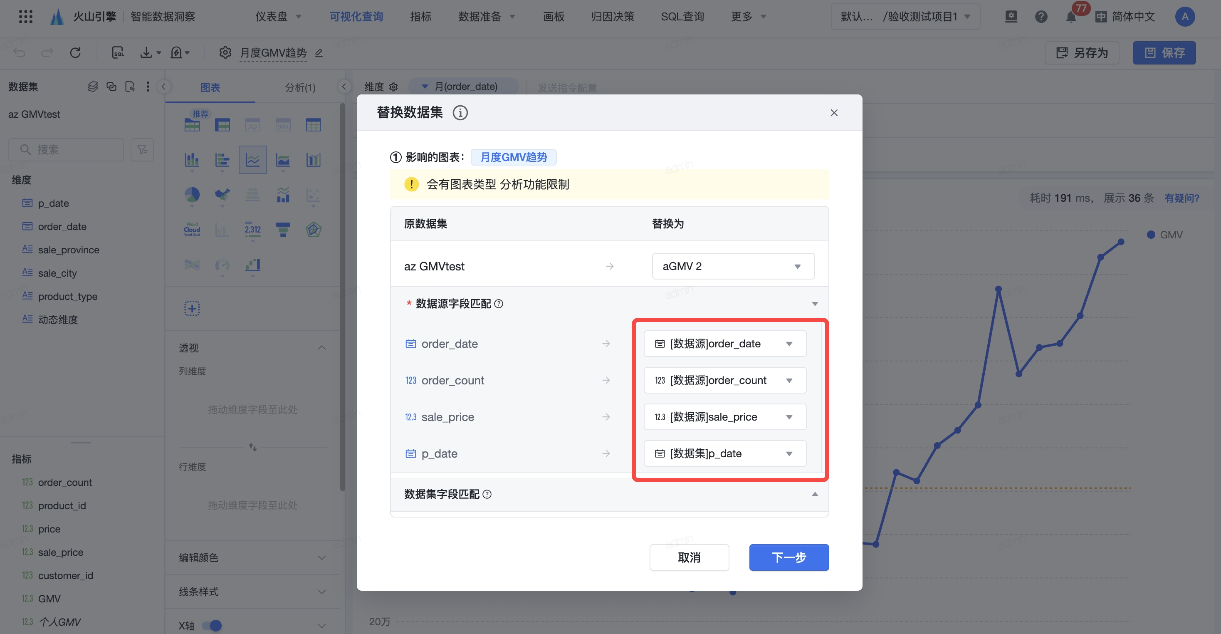The image size is (1221, 634).
Task: Open the aGMV 2 dataset dropdown
Action: pos(733,267)
